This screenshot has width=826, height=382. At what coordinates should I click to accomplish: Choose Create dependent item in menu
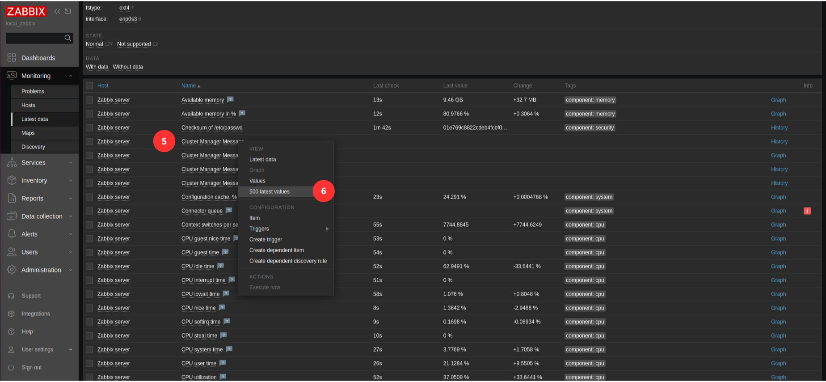(276, 250)
